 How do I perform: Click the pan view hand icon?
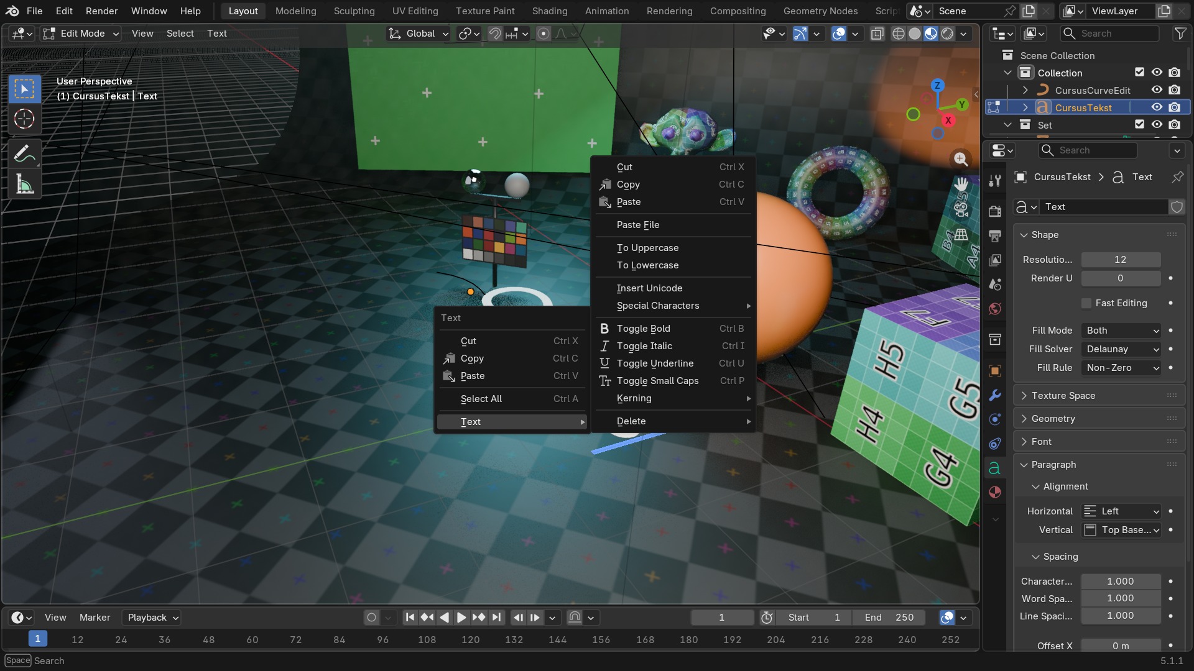(961, 184)
